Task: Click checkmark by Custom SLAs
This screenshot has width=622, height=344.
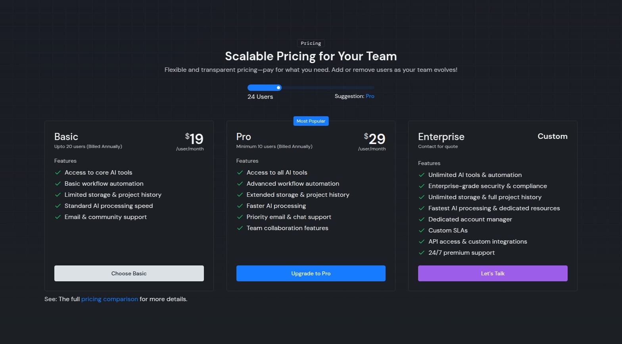Action: [x=422, y=231]
